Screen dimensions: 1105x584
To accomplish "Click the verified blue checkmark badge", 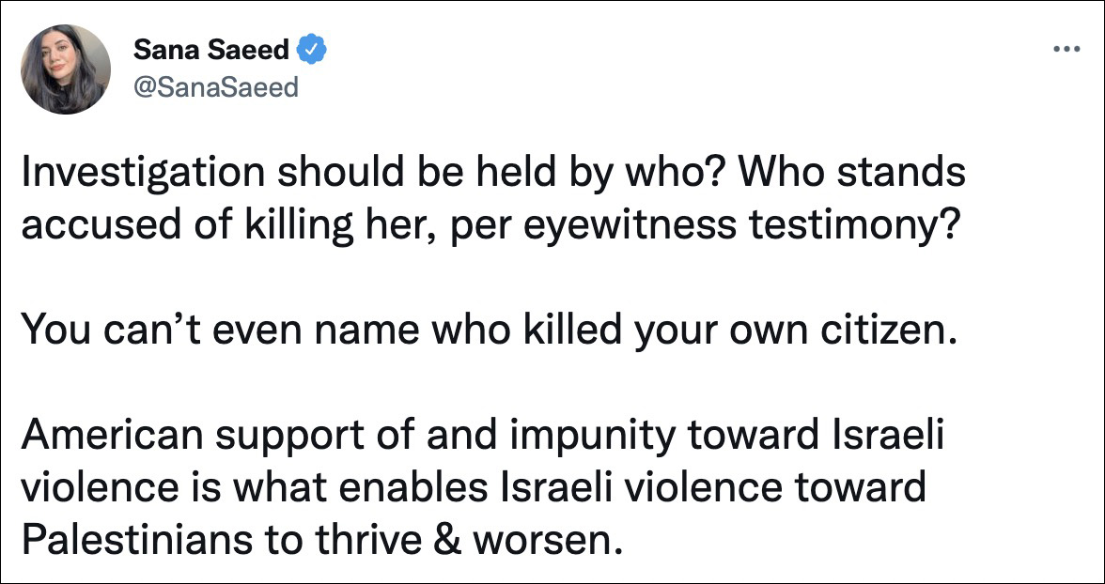I will pyautogui.click(x=312, y=48).
